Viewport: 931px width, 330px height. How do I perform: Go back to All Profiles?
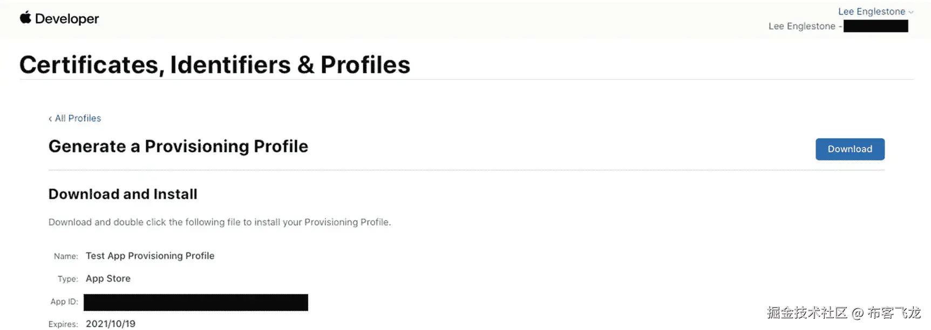coord(78,118)
